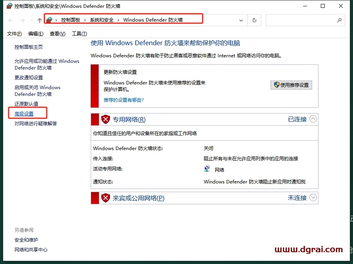The image size is (353, 264).
Task: Open 高级设置
Action: (x=24, y=114)
